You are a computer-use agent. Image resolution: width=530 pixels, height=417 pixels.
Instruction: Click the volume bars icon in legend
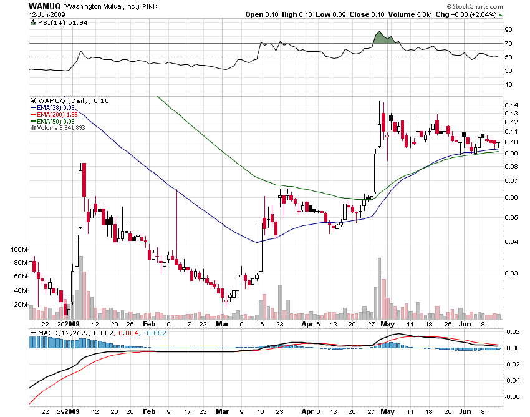click(x=33, y=127)
